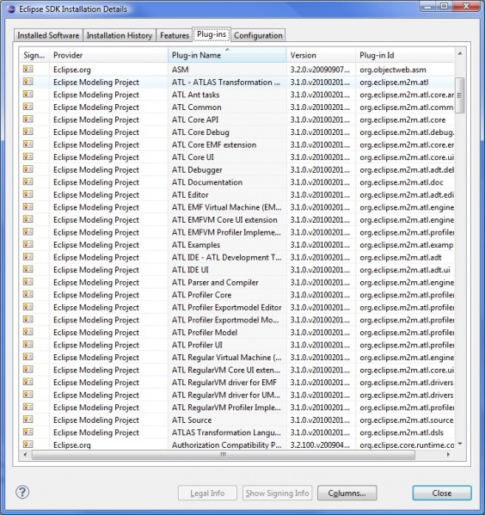Sort by Version column header

point(321,55)
